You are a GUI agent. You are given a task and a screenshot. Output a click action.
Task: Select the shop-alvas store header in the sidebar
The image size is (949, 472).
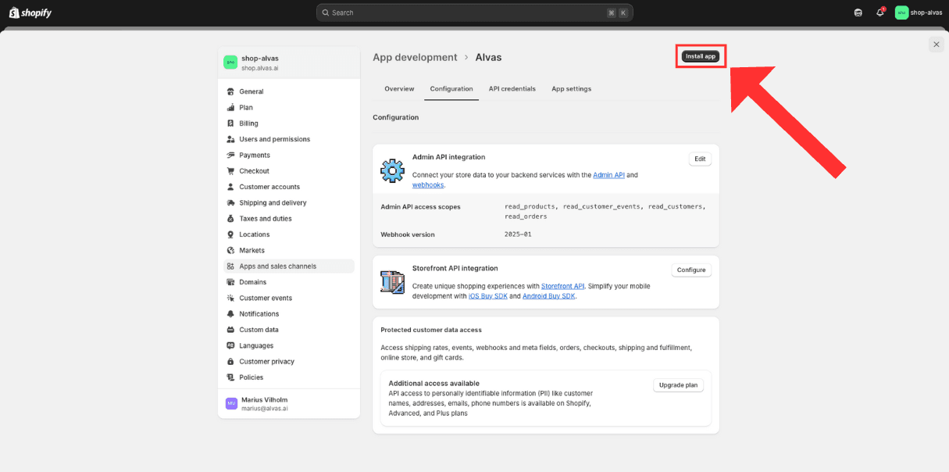(289, 63)
